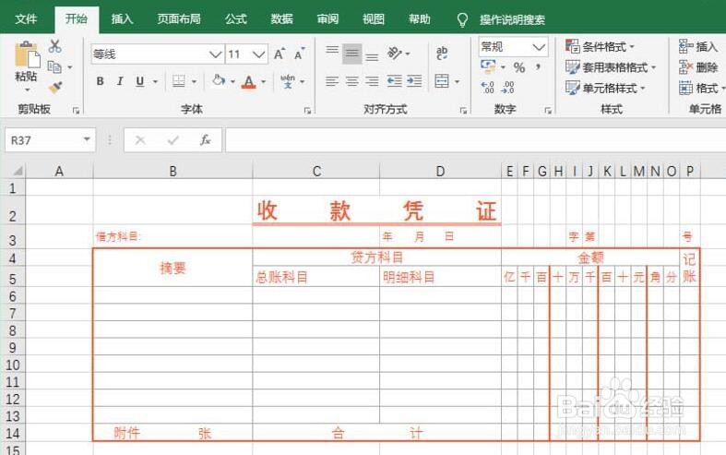Select row 6 header
726x455 pixels.
13,296
